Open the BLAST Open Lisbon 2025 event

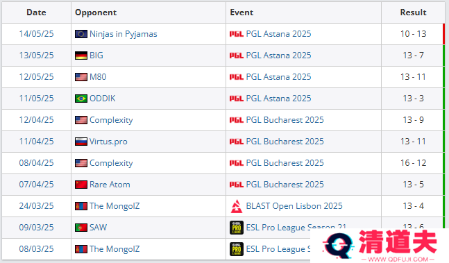[294, 206]
